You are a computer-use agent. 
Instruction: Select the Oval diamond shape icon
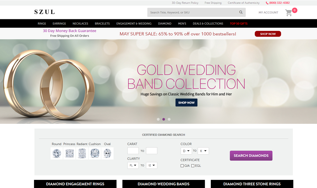[x=107, y=153]
